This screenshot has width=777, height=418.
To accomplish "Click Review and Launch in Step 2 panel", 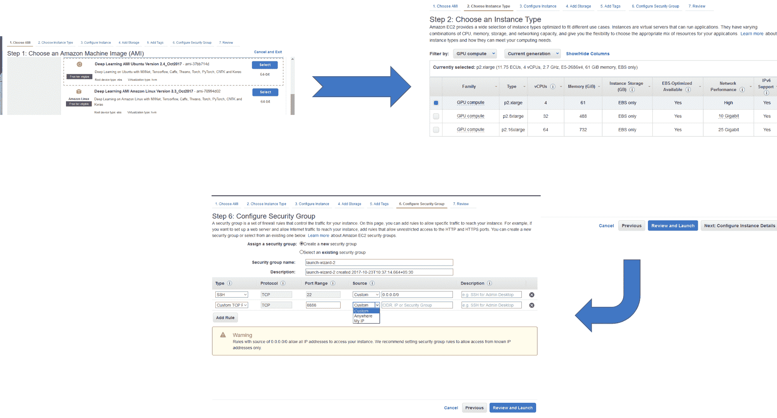I will 673,226.
